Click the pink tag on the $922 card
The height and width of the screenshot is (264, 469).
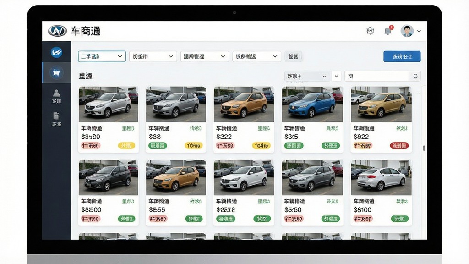pos(363,146)
